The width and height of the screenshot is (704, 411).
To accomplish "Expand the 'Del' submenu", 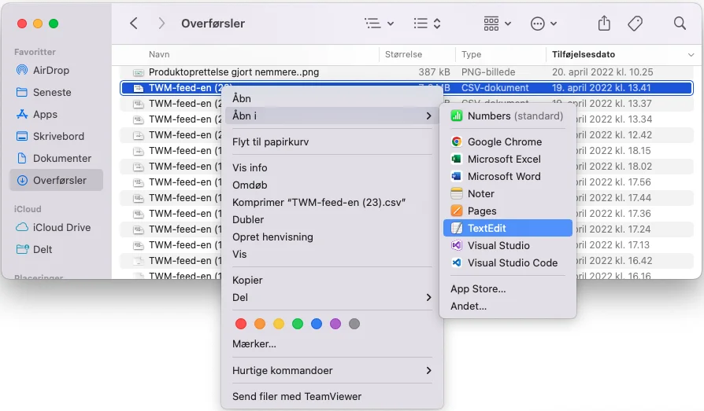I will pyautogui.click(x=332, y=298).
